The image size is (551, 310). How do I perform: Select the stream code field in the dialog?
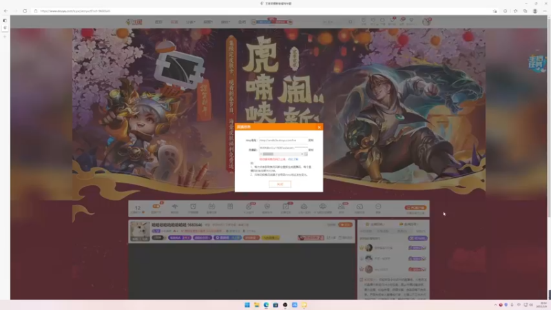tap(283, 148)
